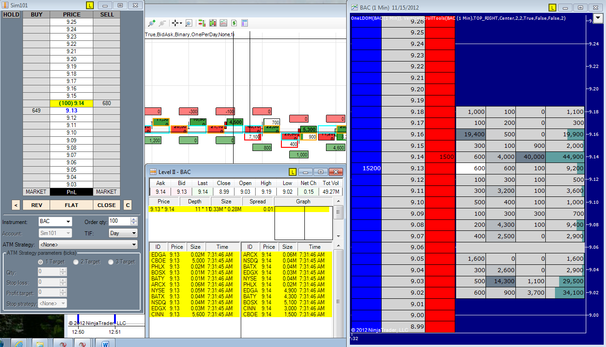Click the Level II upper pane scroll-down arrow
Image resolution: width=606 pixels, height=347 pixels.
pos(338,236)
